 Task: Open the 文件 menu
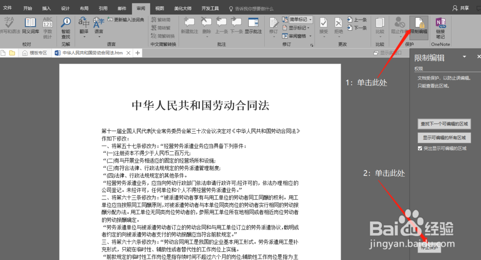[7, 8]
